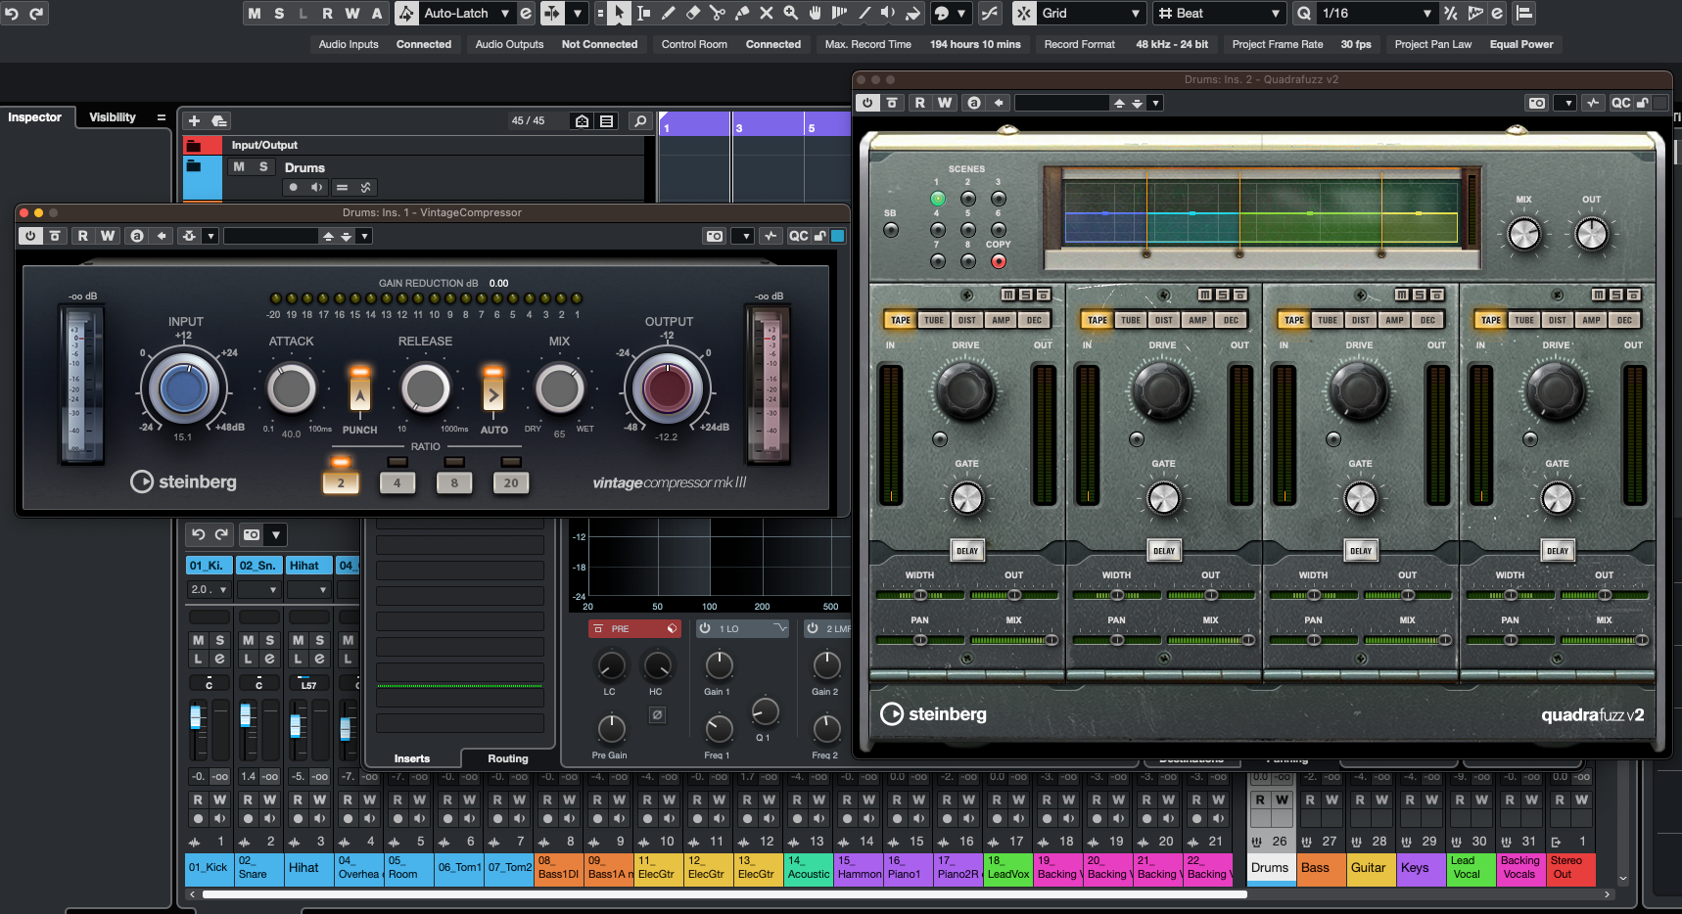Select the Split scissors tool
The width and height of the screenshot is (1682, 914).
coord(717,13)
